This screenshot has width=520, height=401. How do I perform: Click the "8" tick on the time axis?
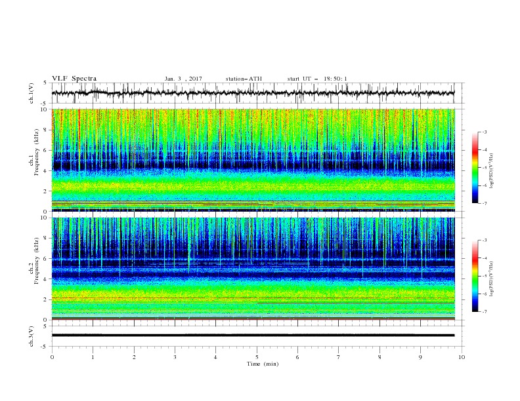[379, 357]
